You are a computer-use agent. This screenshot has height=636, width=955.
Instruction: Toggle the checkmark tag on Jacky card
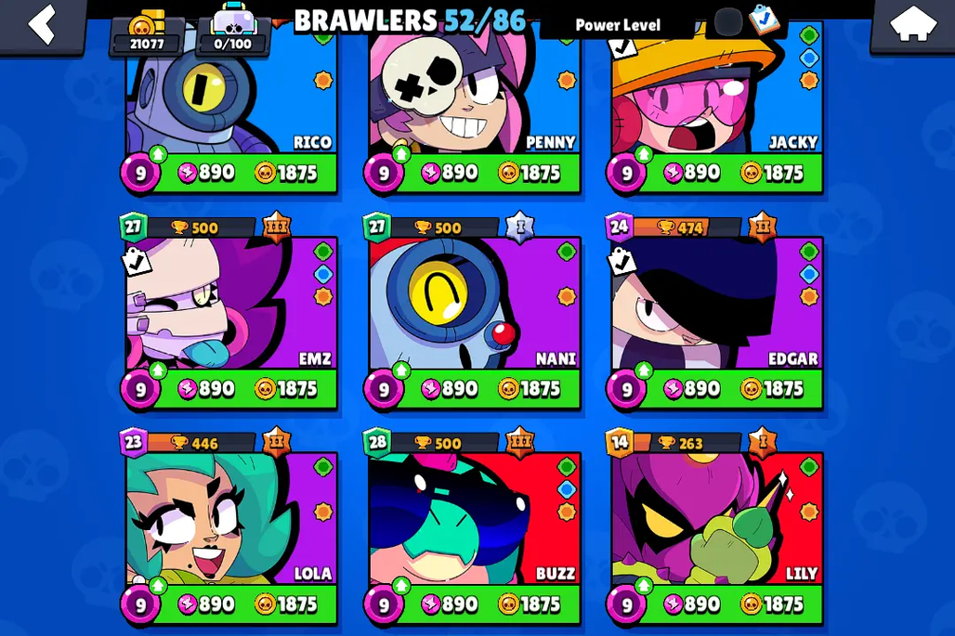[x=622, y=46]
